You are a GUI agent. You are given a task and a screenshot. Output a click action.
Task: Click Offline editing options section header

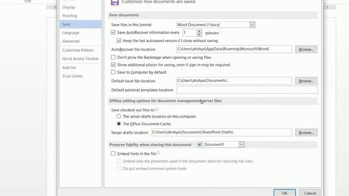pos(165,101)
